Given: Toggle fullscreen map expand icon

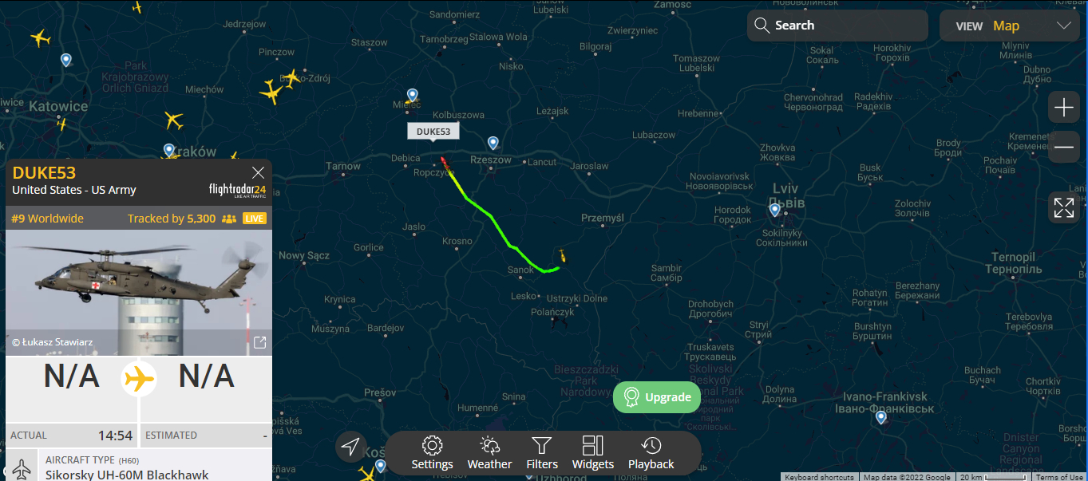Looking at the screenshot, I should coord(1064,208).
